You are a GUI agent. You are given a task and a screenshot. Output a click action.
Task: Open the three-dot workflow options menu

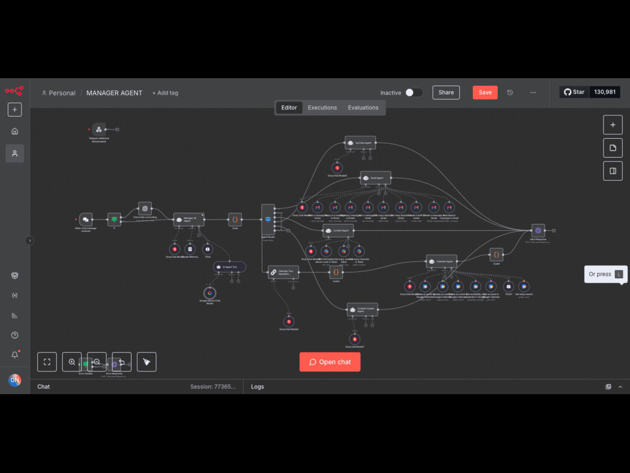(x=533, y=93)
